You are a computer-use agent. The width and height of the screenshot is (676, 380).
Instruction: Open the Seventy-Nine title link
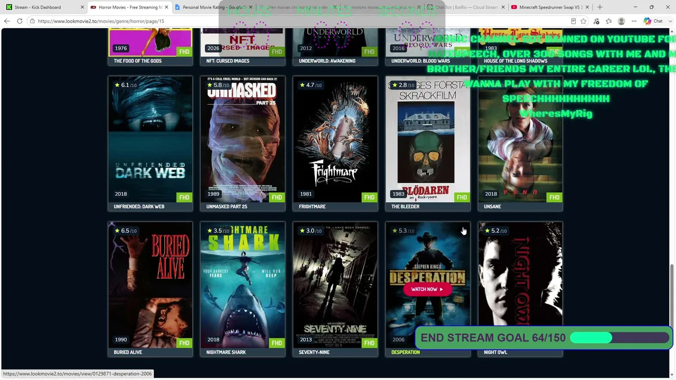(314, 352)
